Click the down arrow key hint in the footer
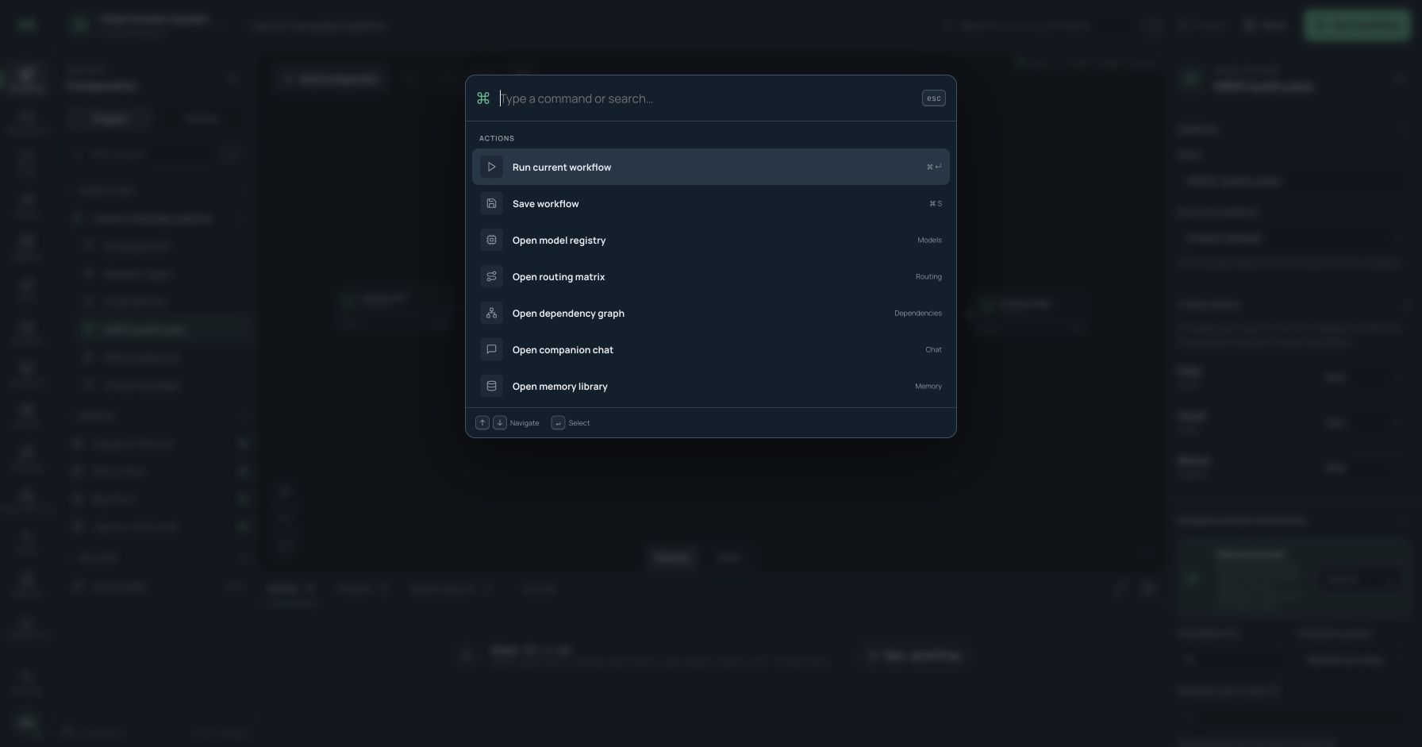Image resolution: width=1422 pixels, height=747 pixels. click(500, 422)
